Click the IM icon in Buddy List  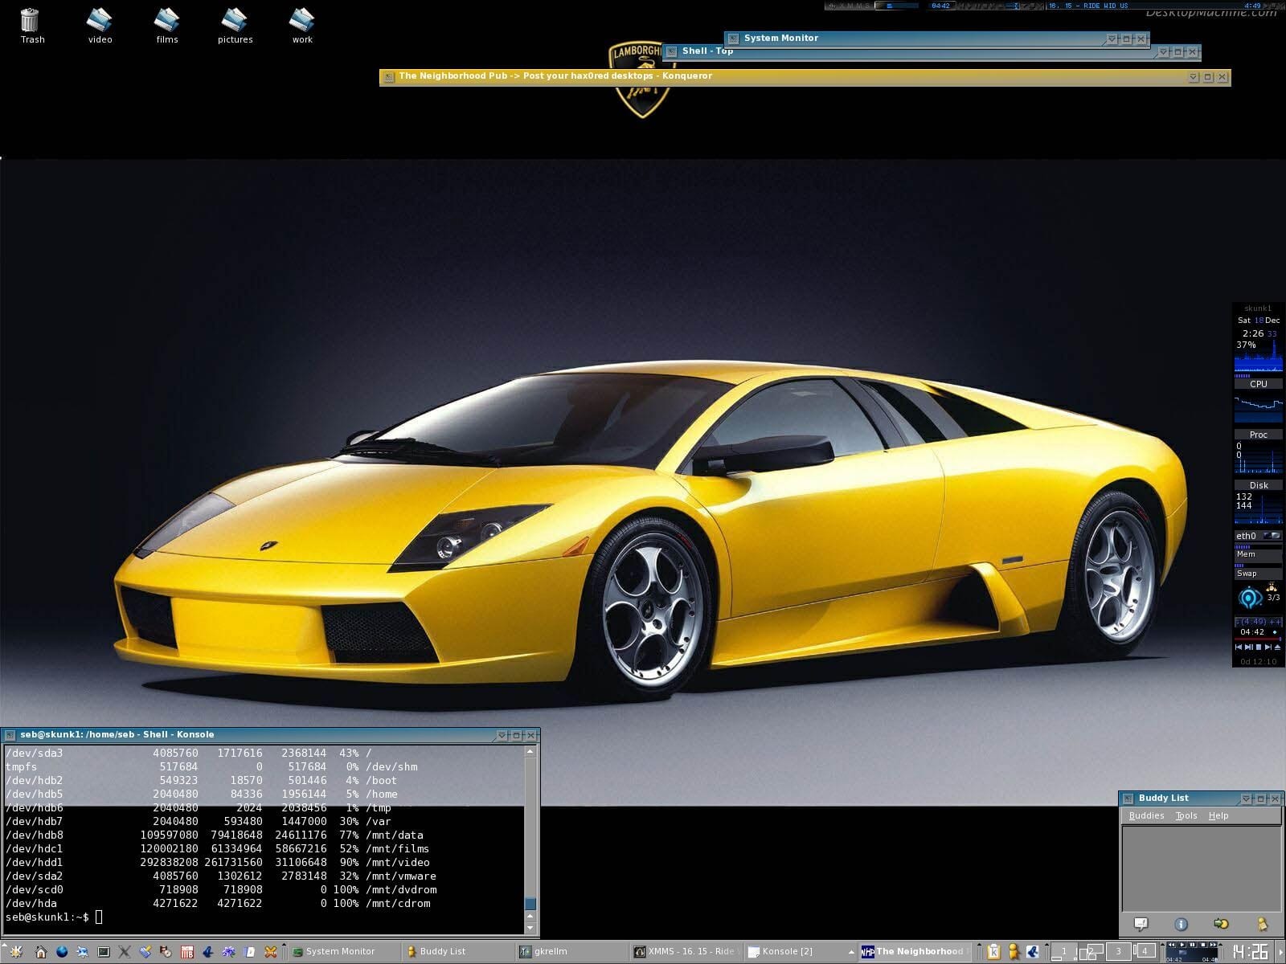tap(1141, 924)
